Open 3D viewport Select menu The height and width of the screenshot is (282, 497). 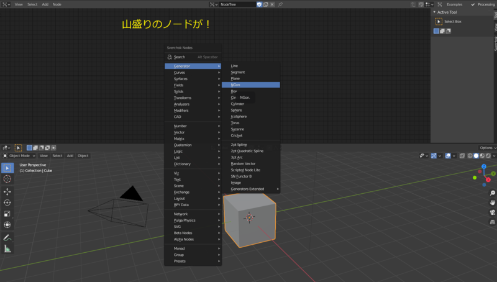tap(57, 155)
